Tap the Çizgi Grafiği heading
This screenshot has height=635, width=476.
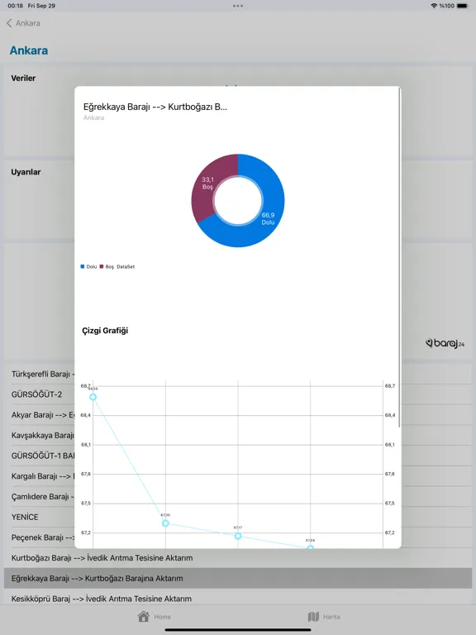105,331
